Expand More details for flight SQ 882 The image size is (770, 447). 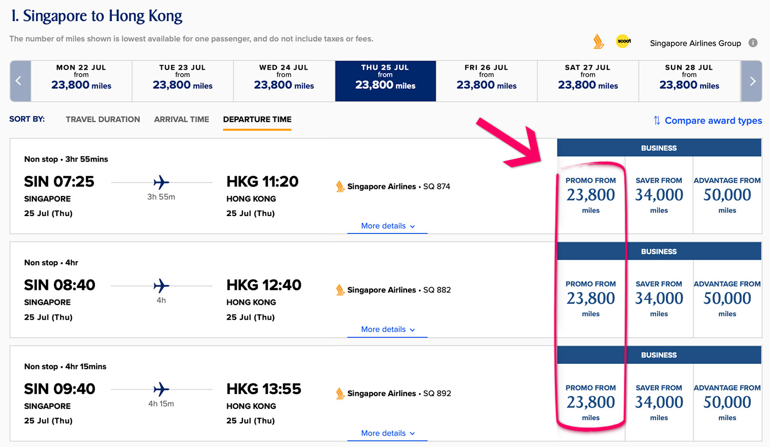tap(388, 329)
